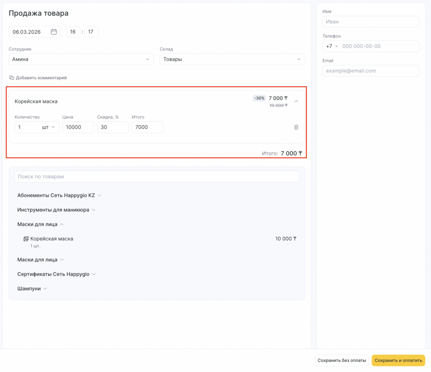Viewport: 431px width, 372px height.
Task: Click the Скидка, % input field
Action: point(112,128)
